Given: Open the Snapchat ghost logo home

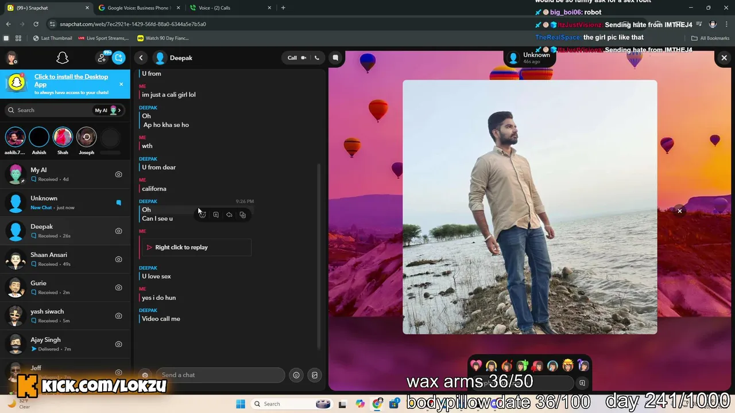Looking at the screenshot, I should [63, 58].
